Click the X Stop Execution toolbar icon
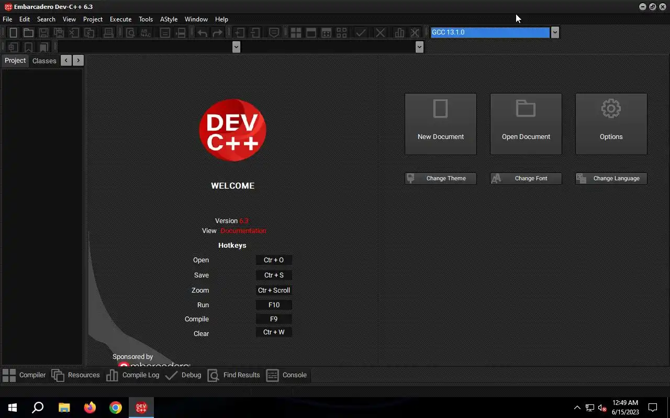 (381, 32)
